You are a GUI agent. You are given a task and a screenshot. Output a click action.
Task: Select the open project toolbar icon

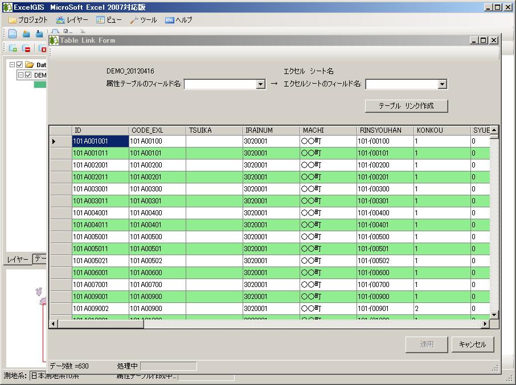(x=26, y=34)
